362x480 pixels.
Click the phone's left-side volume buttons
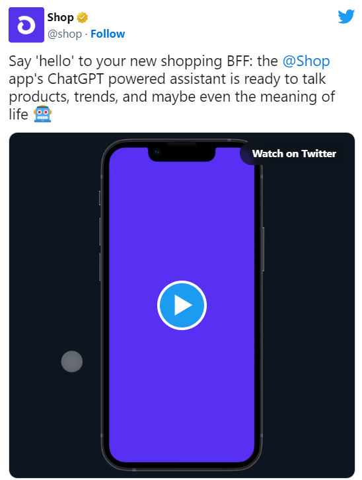[x=100, y=249]
